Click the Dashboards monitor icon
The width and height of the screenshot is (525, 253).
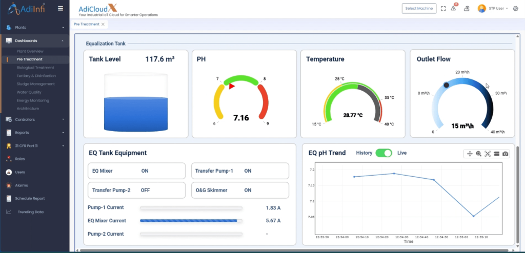9,40
